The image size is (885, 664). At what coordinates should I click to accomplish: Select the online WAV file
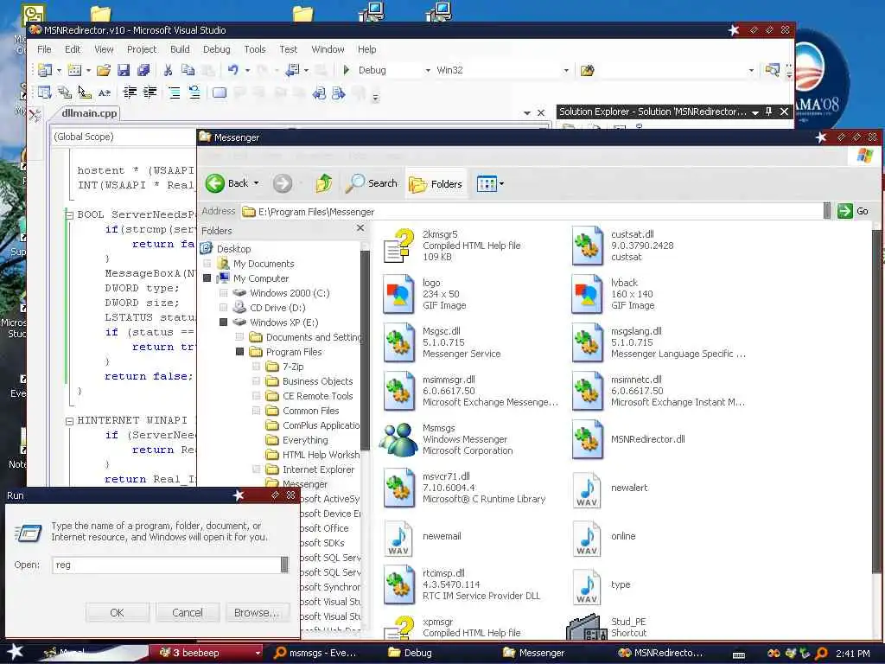click(603, 536)
